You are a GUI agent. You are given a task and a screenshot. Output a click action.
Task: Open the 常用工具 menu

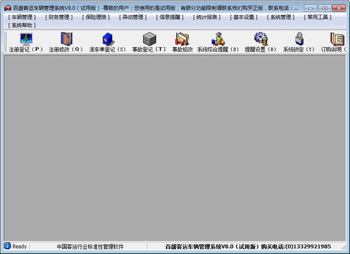point(318,17)
